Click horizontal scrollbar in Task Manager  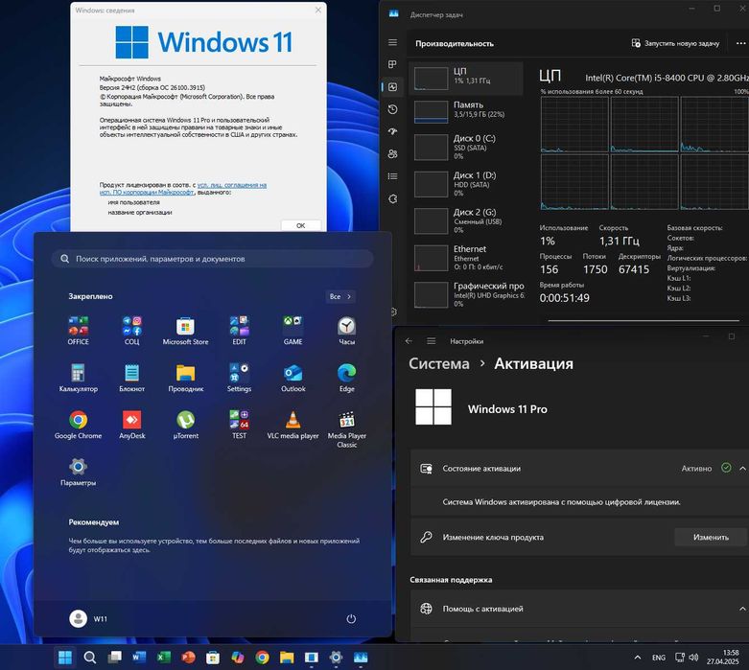point(644,320)
